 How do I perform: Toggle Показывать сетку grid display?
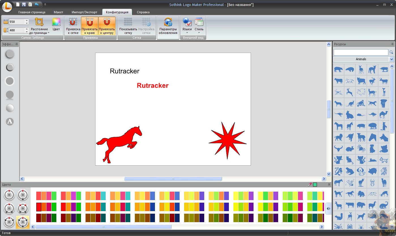point(128,26)
